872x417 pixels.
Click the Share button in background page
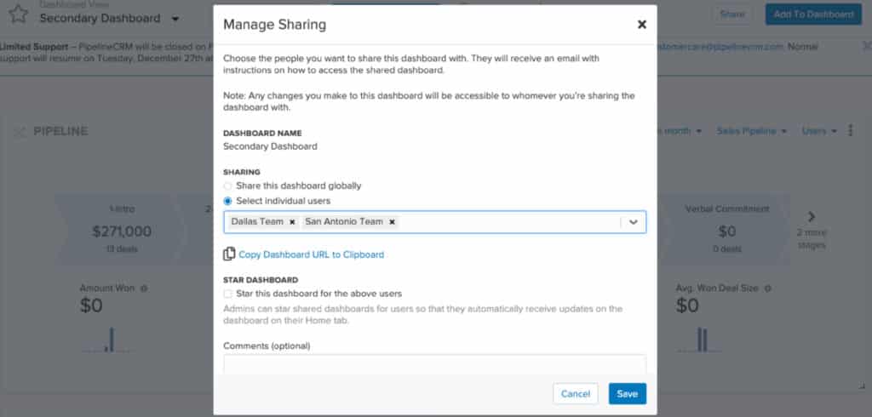tap(731, 14)
